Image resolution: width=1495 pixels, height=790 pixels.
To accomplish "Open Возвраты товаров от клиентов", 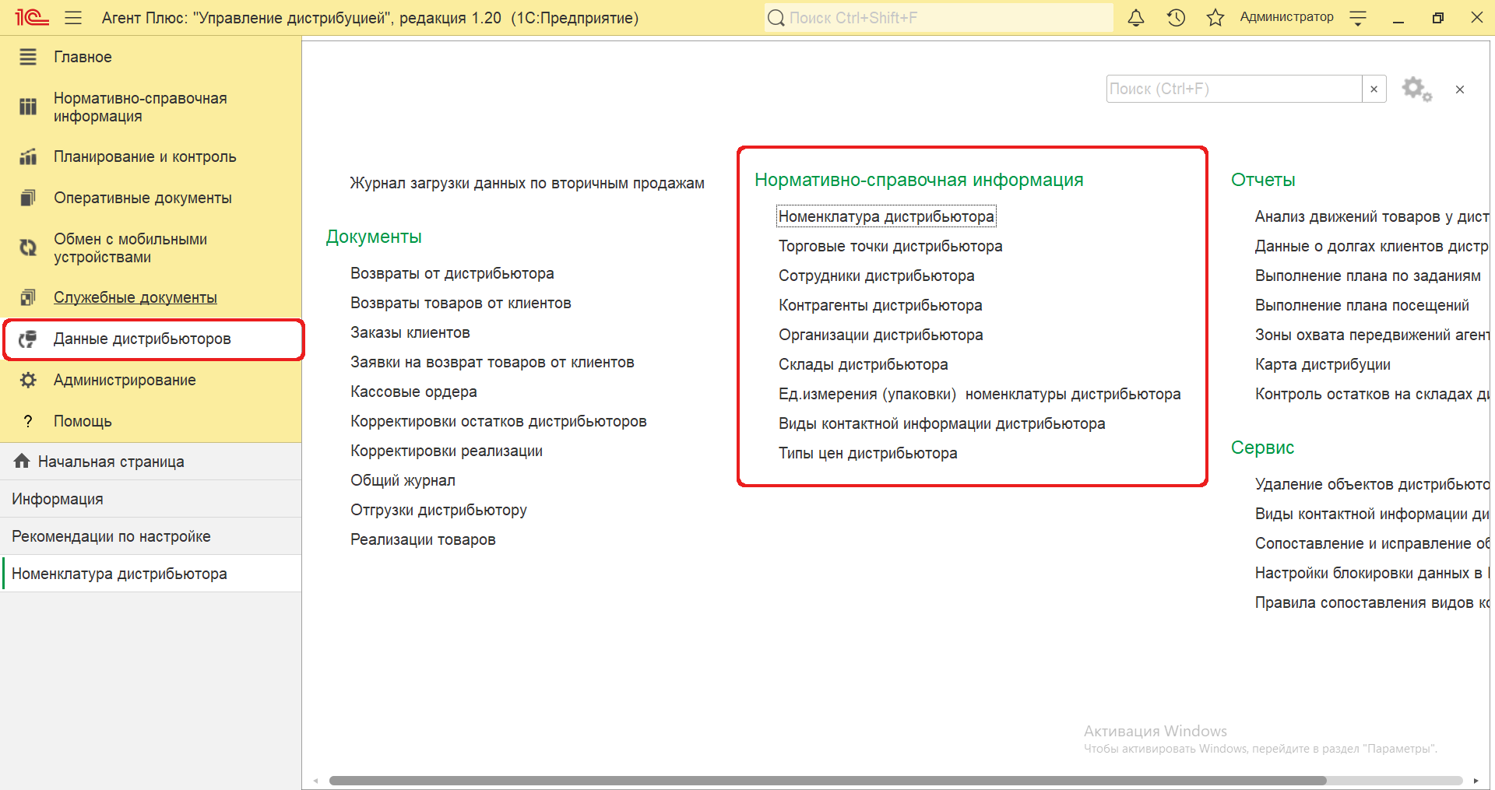I will click(x=461, y=303).
